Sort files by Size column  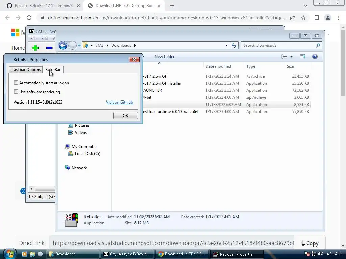[x=298, y=66]
